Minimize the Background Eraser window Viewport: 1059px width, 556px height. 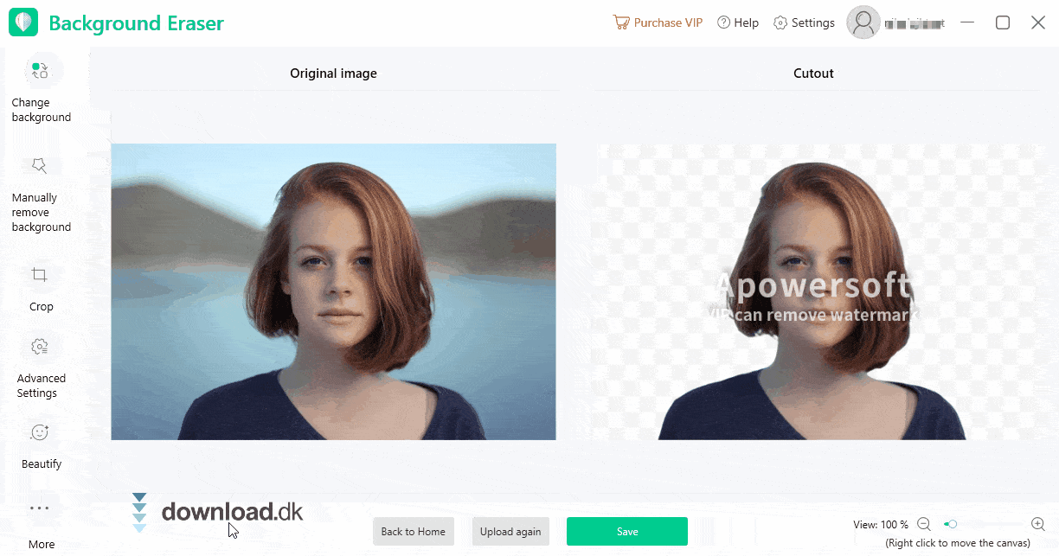(x=967, y=22)
